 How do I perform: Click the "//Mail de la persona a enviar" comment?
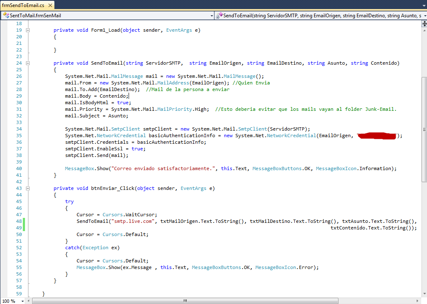pyautogui.click(x=188, y=89)
